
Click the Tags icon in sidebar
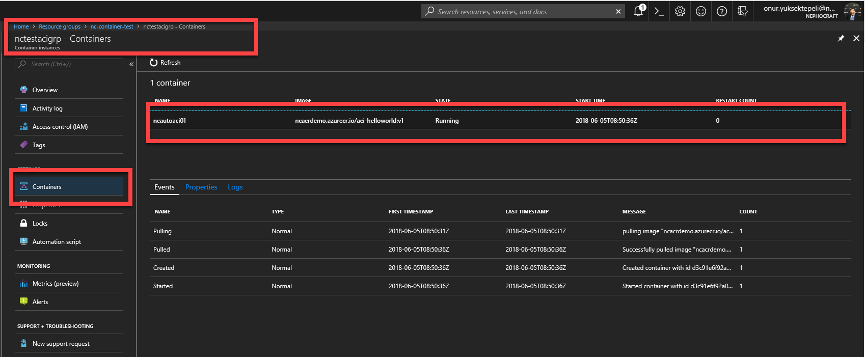tap(23, 145)
